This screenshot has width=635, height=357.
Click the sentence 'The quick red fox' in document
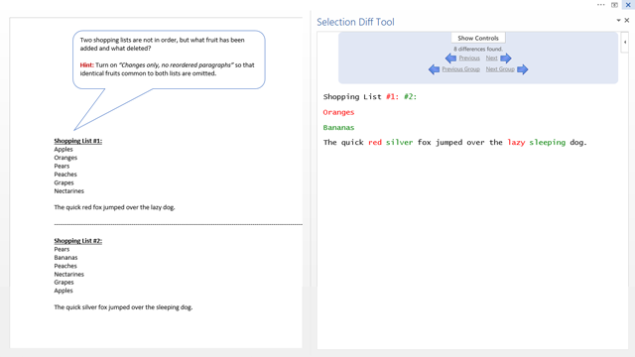(115, 207)
